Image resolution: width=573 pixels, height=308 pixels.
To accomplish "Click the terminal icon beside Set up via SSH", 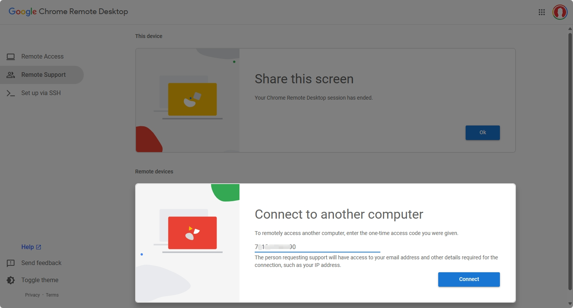I will 11,93.
